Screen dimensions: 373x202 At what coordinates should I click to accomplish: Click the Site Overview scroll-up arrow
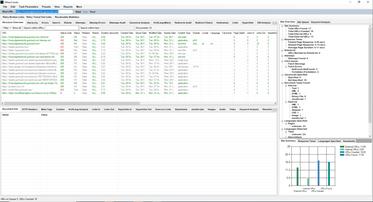pyautogui.click(x=370, y=26)
